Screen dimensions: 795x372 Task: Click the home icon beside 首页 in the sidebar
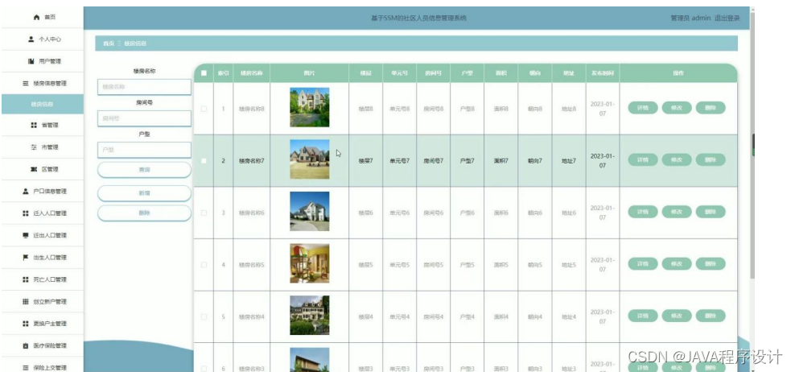(x=36, y=17)
